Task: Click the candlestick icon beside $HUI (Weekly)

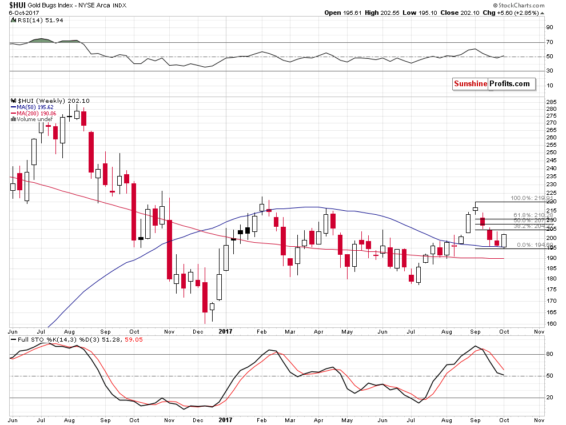Action: tap(13, 101)
